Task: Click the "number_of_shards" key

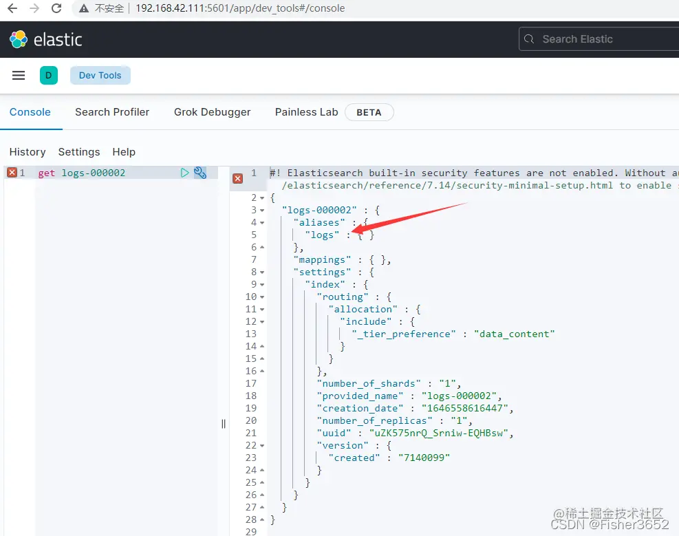Action: (x=369, y=384)
